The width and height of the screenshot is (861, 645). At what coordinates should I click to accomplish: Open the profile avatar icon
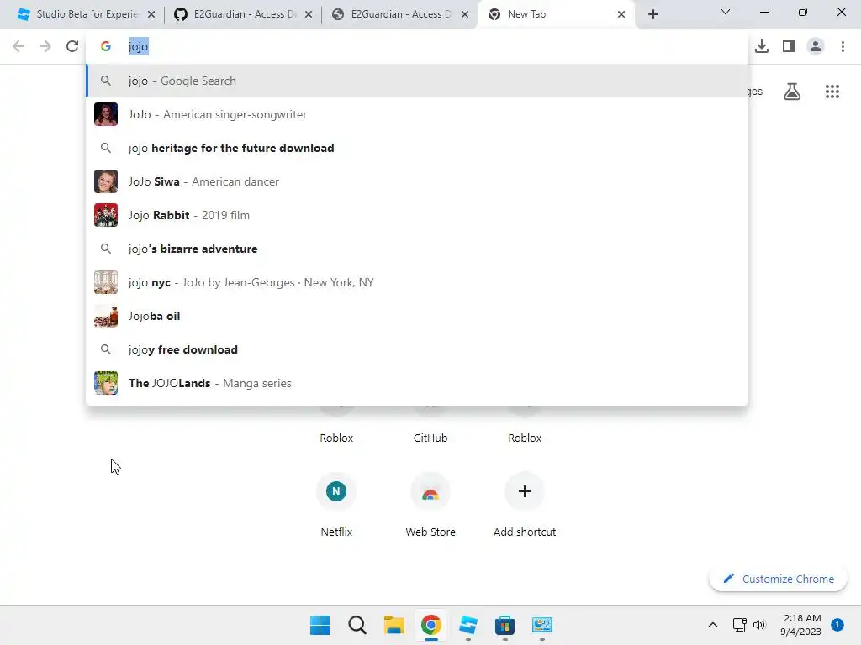(x=816, y=46)
